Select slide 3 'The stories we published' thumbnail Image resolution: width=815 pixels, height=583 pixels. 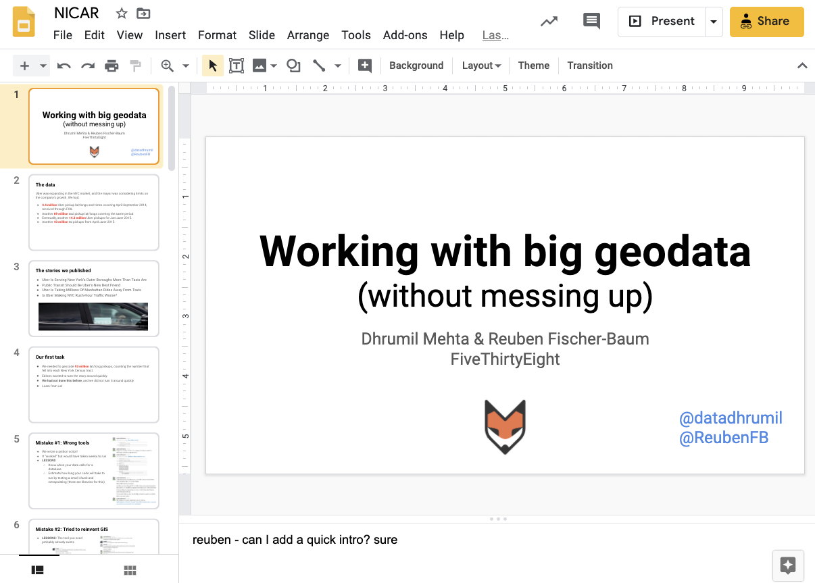pos(94,298)
